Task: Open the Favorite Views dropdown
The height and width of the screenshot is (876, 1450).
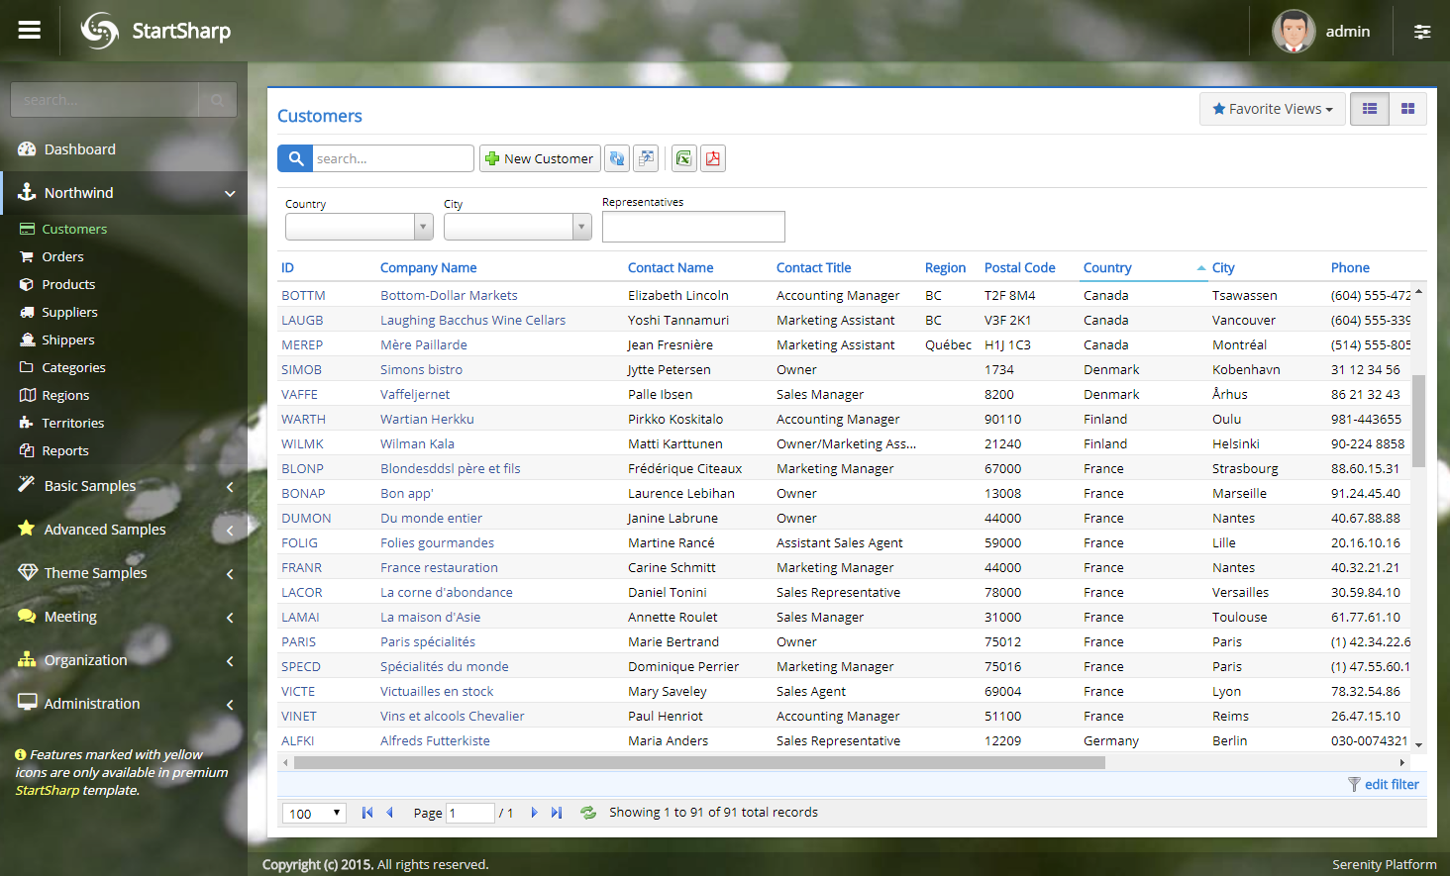Action: [1272, 109]
